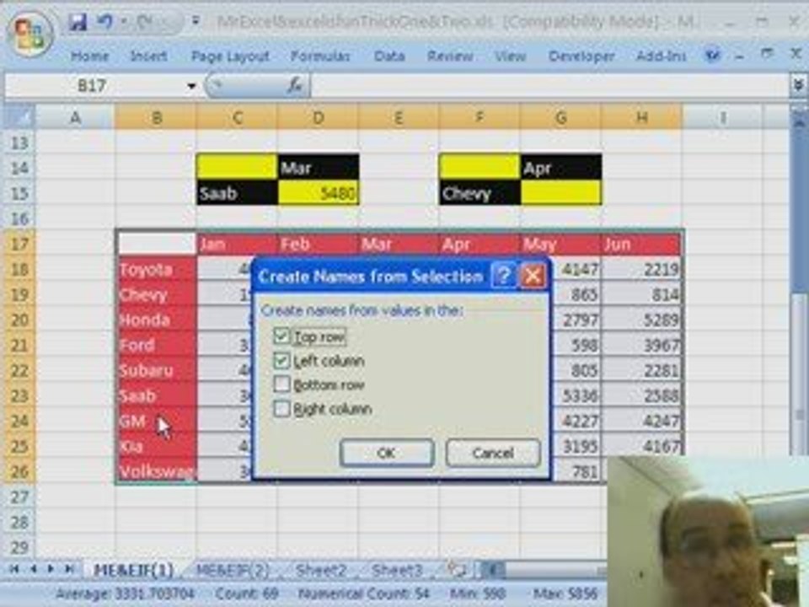Switch to ME&EIF(2) sheet tab

tap(233, 570)
